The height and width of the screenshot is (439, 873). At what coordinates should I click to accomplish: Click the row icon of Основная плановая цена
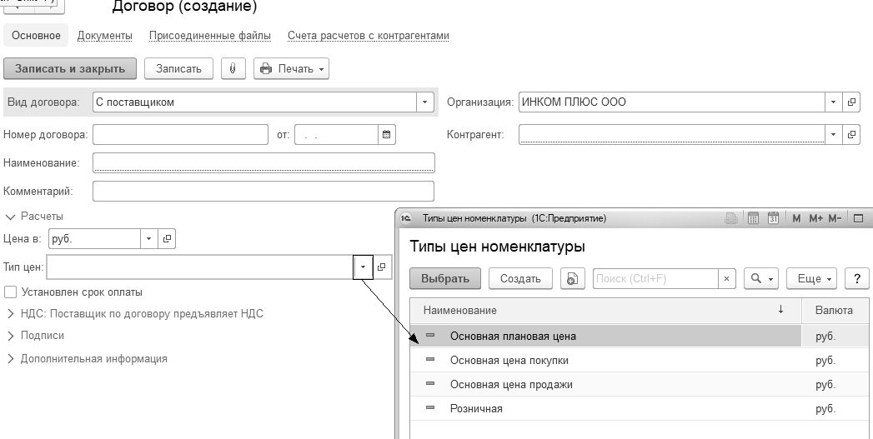pyautogui.click(x=429, y=336)
